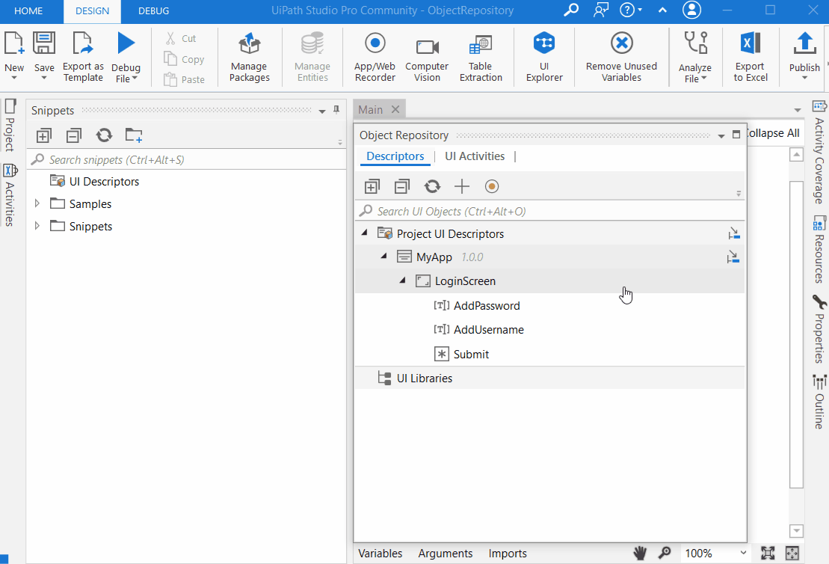Expand the Samples folder

coord(37,204)
